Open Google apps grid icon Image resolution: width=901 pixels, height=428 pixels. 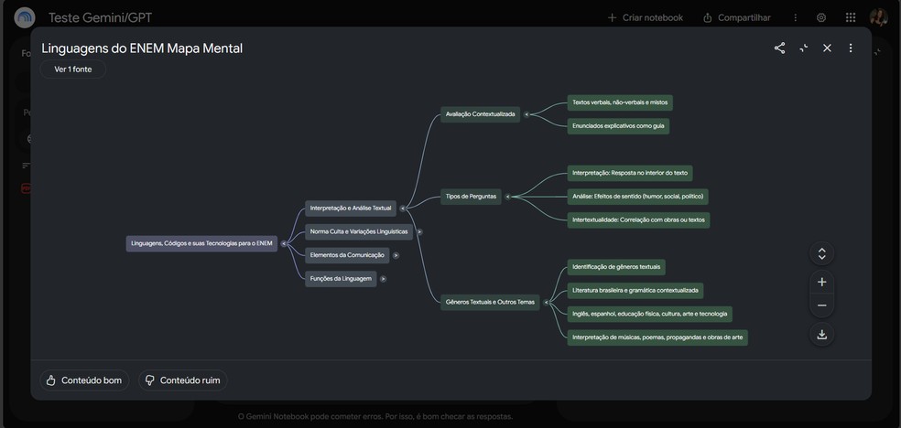pyautogui.click(x=851, y=17)
